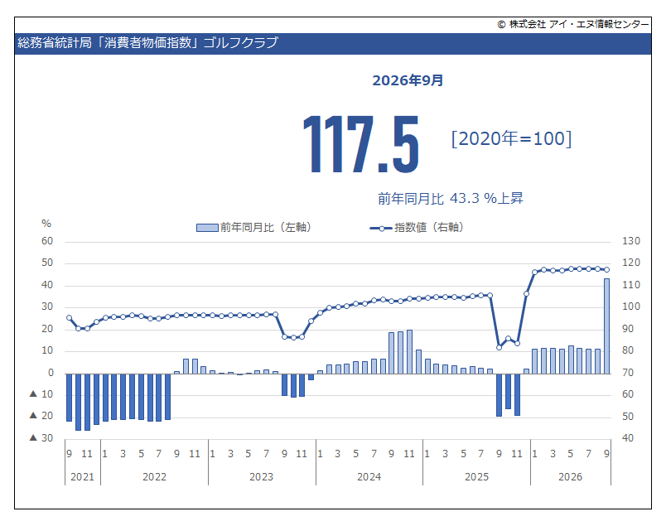Screen dimensions: 666x526
Task: Click right axis value 130
Action: point(631,241)
